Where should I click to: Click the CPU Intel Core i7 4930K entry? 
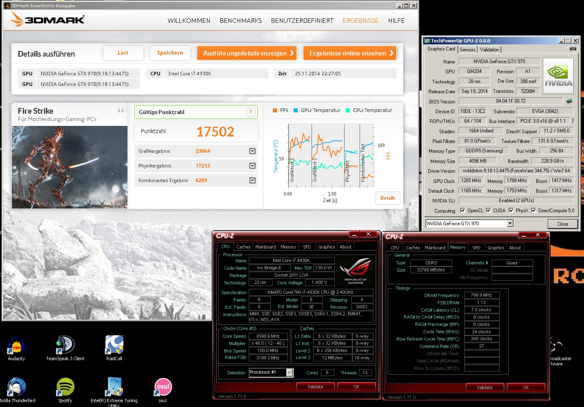(x=208, y=74)
